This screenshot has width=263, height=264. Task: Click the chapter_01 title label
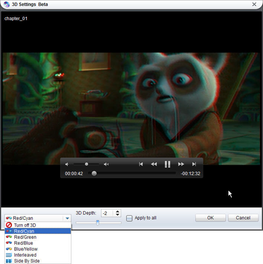16,18
